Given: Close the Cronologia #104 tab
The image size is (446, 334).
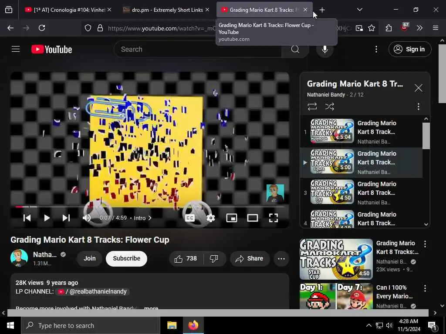Looking at the screenshot, I should click(109, 10).
